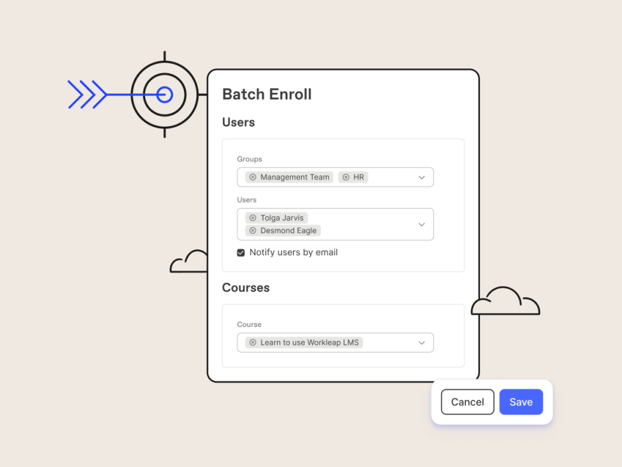Click the cloud left of the dialog
622x467 pixels.
click(190, 262)
